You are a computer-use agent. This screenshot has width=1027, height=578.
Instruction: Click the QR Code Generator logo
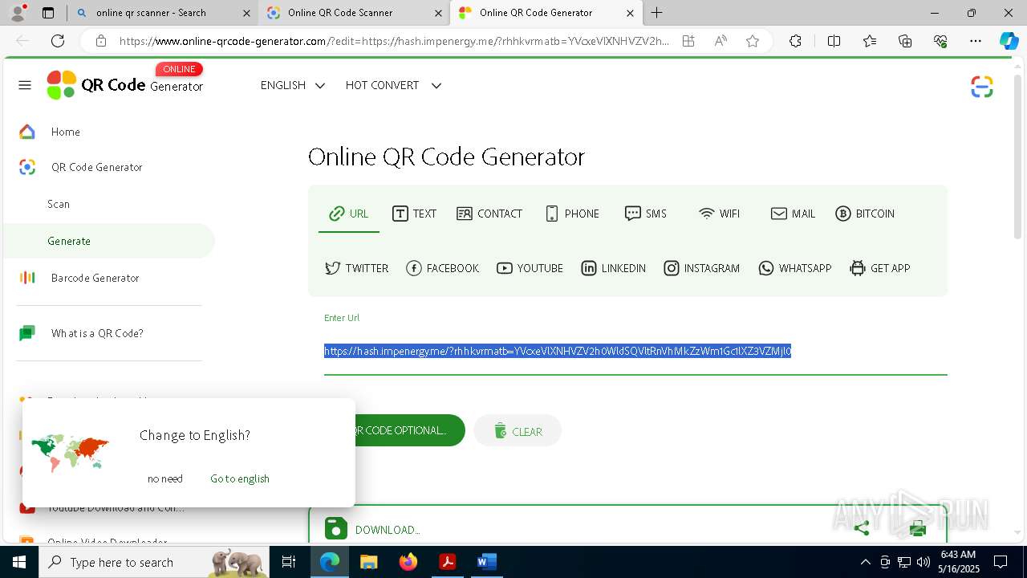coord(125,83)
